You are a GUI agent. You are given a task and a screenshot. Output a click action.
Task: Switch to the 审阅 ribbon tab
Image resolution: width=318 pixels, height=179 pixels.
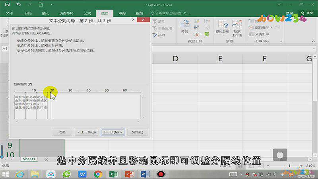(122, 13)
